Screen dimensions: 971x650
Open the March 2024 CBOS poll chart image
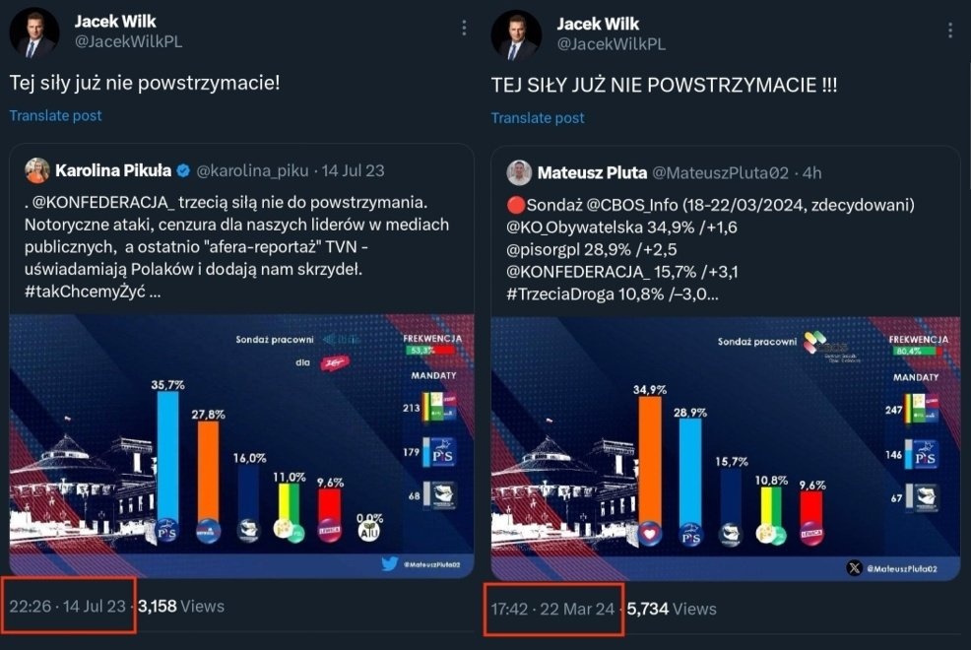[x=725, y=445]
